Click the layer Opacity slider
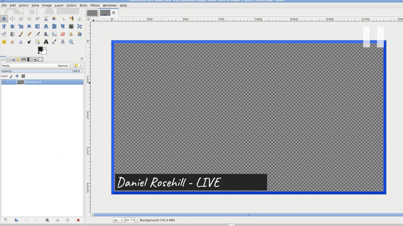 (x=41, y=71)
